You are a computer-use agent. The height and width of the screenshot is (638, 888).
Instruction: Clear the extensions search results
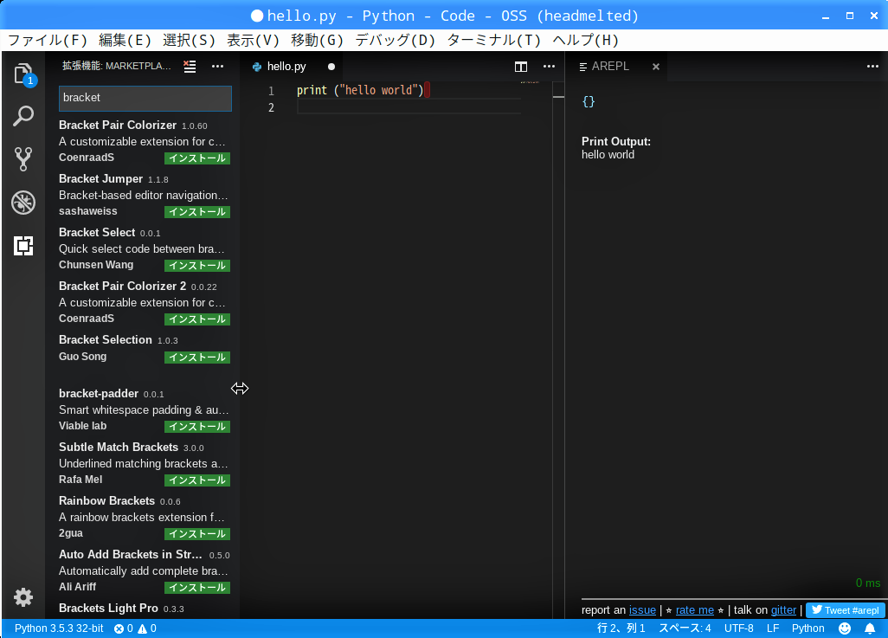(x=190, y=67)
